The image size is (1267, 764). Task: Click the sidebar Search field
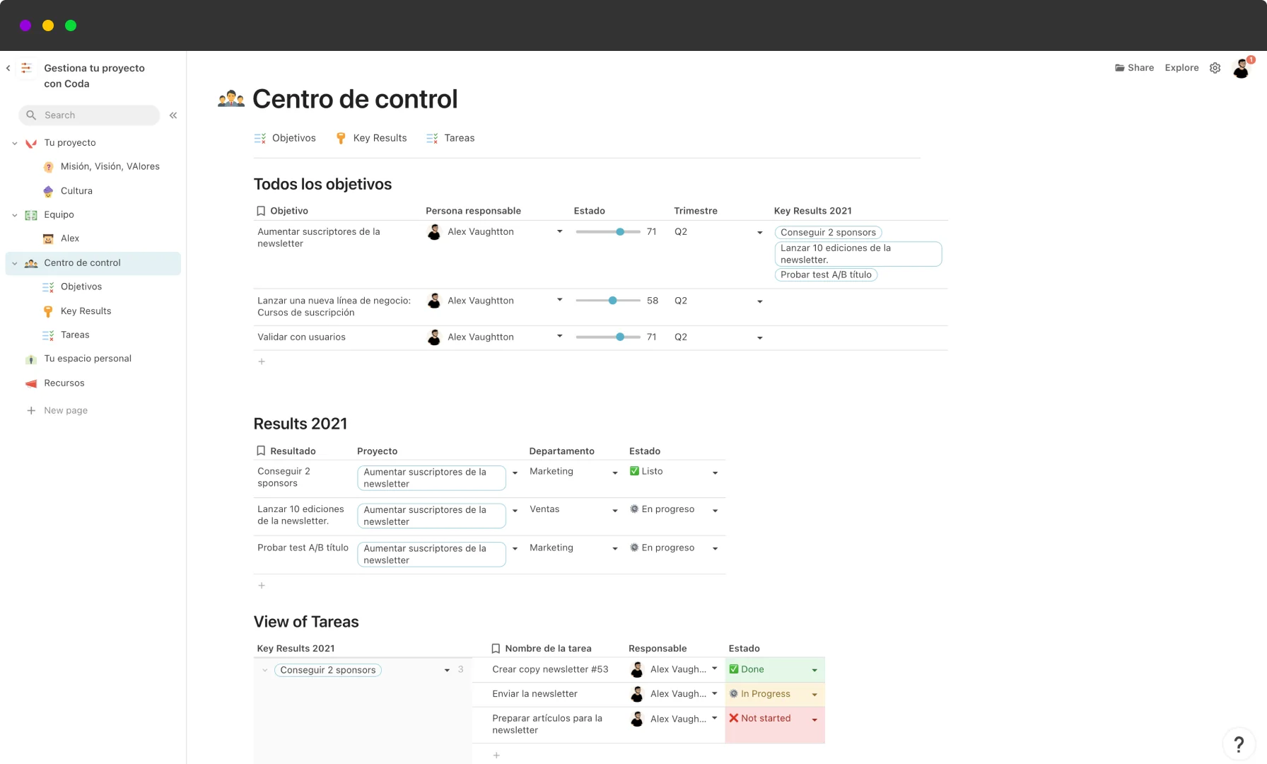click(90, 115)
